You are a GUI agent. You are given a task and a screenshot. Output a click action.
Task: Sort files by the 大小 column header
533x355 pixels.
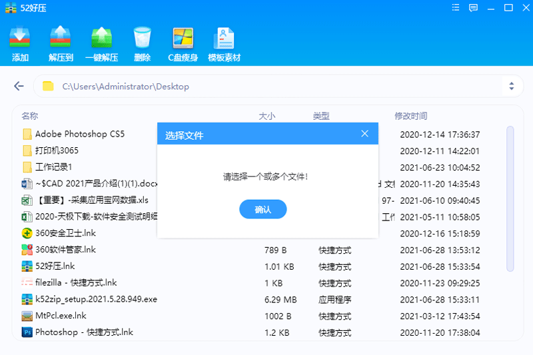click(x=266, y=116)
